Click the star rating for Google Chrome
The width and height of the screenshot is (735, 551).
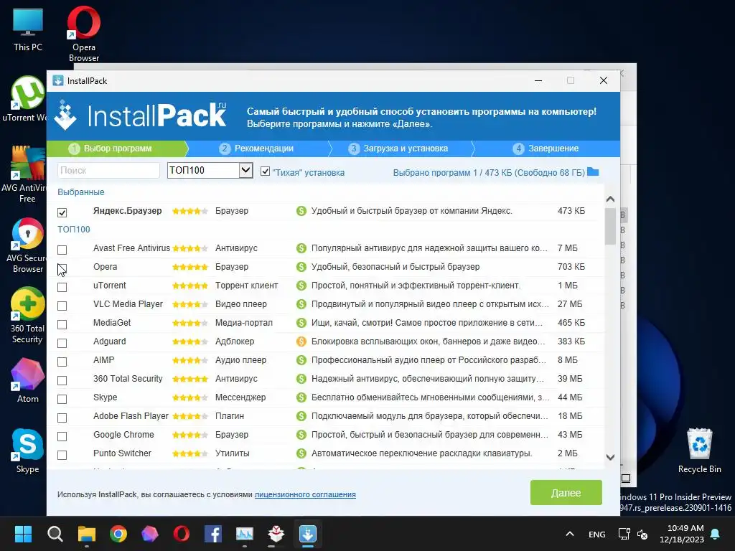[x=189, y=435]
